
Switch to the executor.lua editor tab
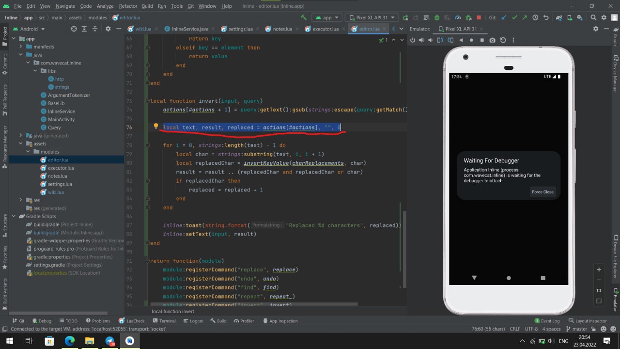pyautogui.click(x=322, y=29)
